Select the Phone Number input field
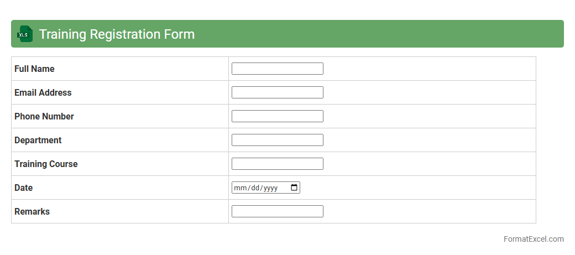The image size is (575, 255). (277, 116)
